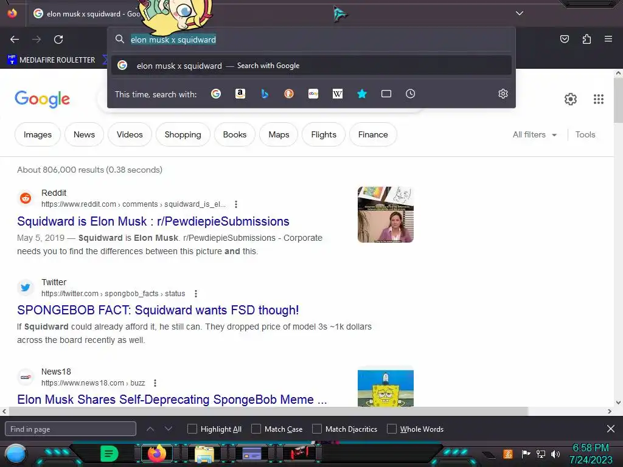This screenshot has height=467, width=623.
Task: Enable the Match Case checkbox
Action: point(256,429)
